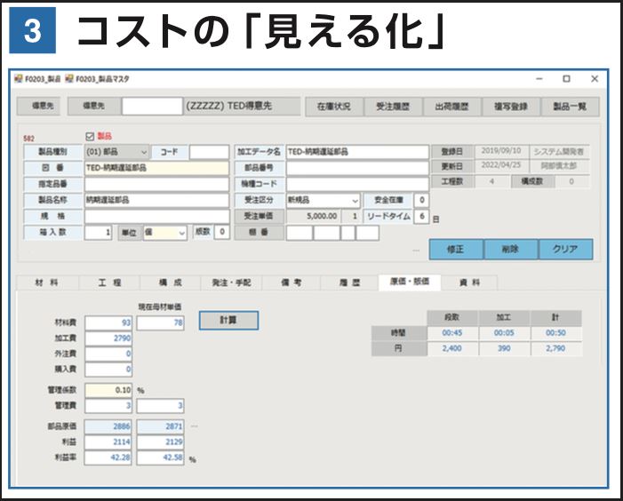623x501 pixels.
Task: Open 受注履歴 from the top button row
Action: [392, 107]
